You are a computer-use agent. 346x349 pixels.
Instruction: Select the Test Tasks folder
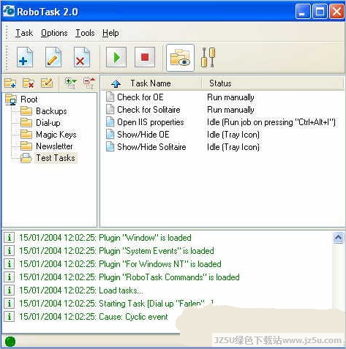(x=56, y=158)
